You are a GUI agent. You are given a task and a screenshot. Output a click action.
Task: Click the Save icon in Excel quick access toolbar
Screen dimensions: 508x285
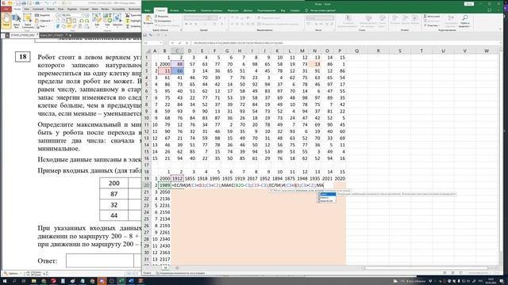click(145, 35)
